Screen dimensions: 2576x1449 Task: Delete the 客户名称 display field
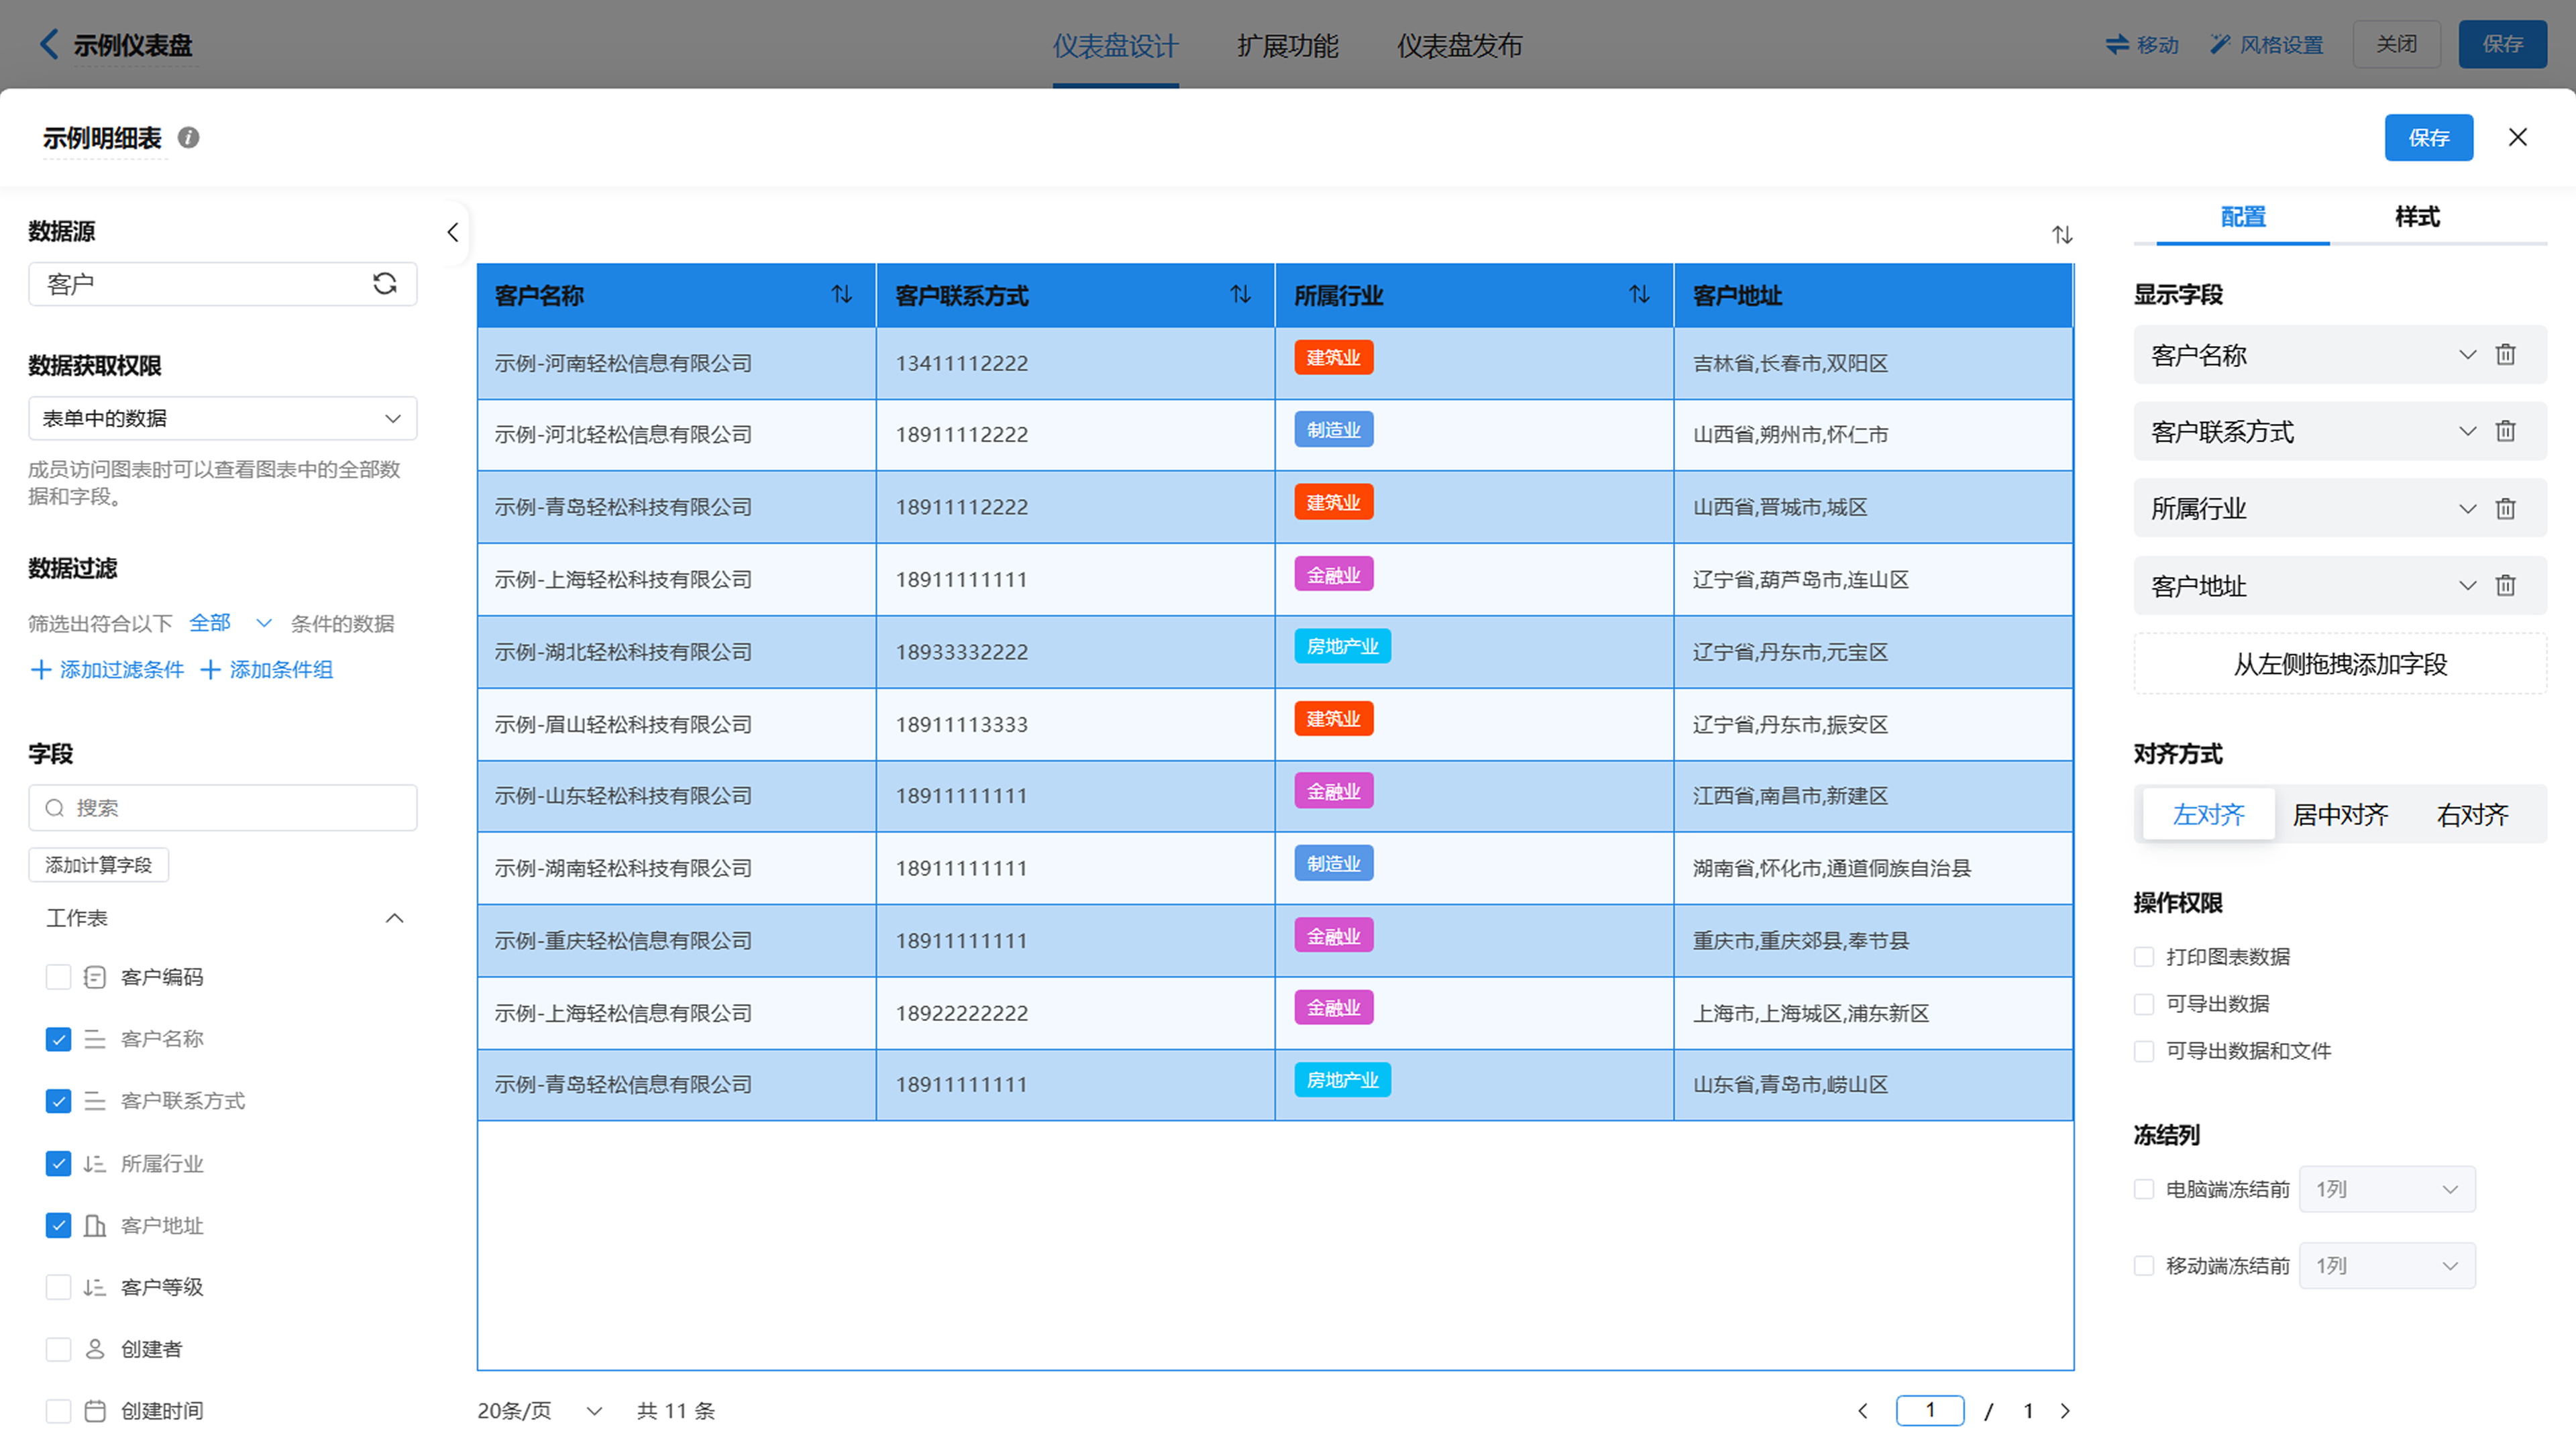coord(2505,355)
